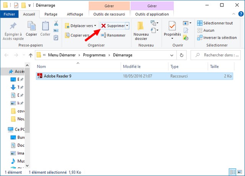The width and height of the screenshot is (245, 176).
Task: Switch to the Accueil tab
Action: pyautogui.click(x=29, y=14)
